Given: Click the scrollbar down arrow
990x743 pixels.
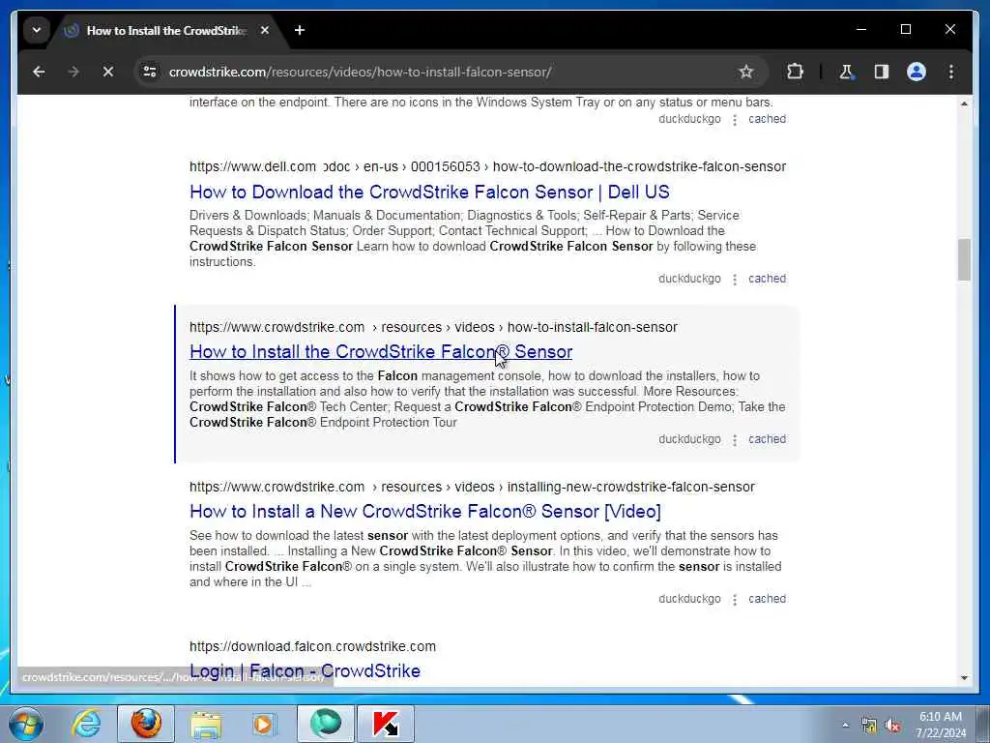Looking at the screenshot, I should [x=964, y=678].
